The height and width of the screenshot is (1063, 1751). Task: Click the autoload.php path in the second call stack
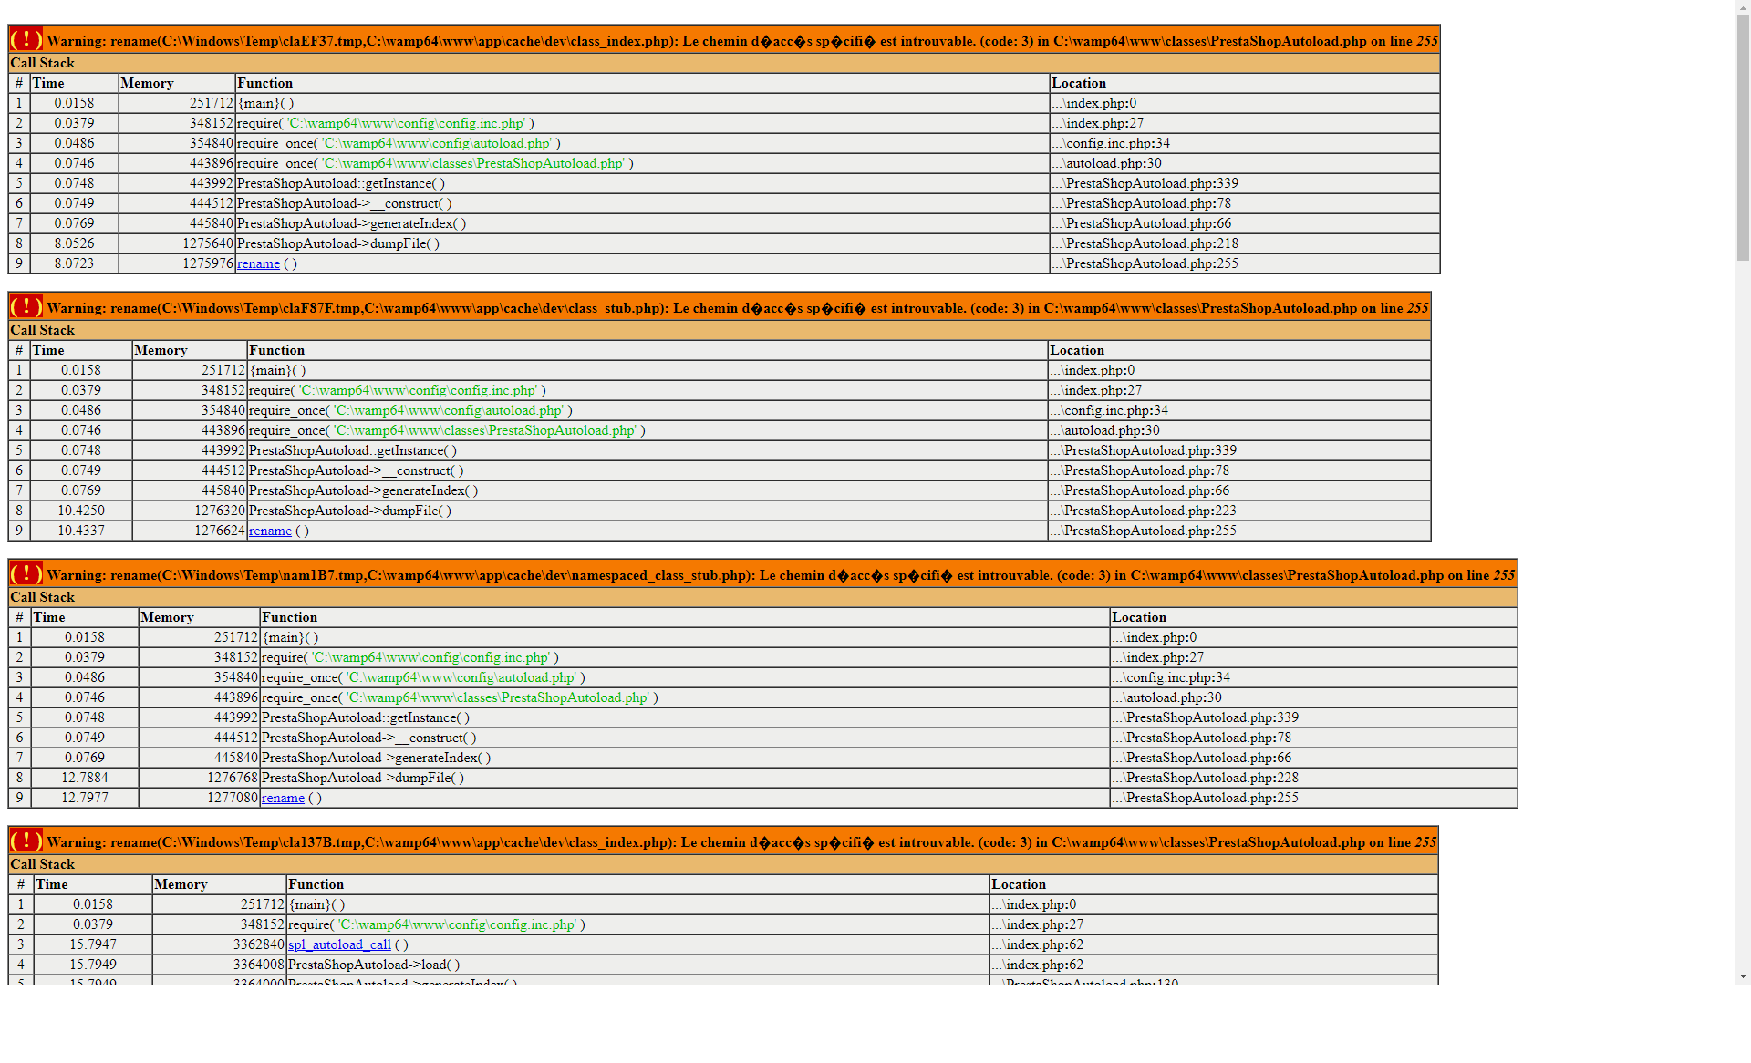coord(448,410)
